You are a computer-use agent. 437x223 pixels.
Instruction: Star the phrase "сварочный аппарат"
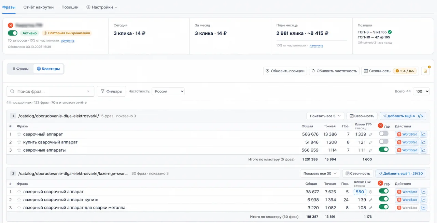19,134
